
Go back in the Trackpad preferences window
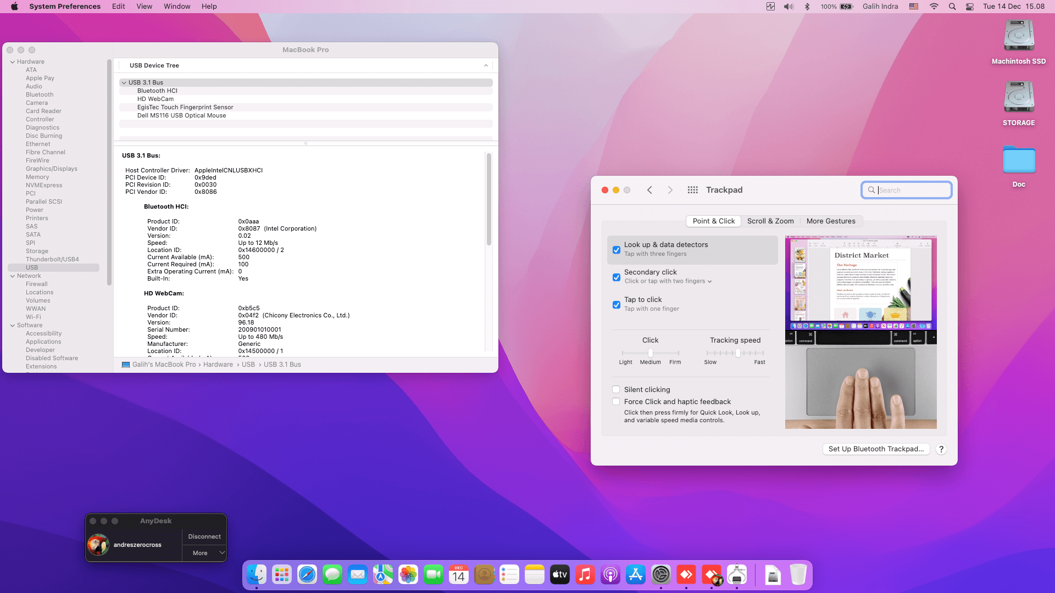pos(649,190)
